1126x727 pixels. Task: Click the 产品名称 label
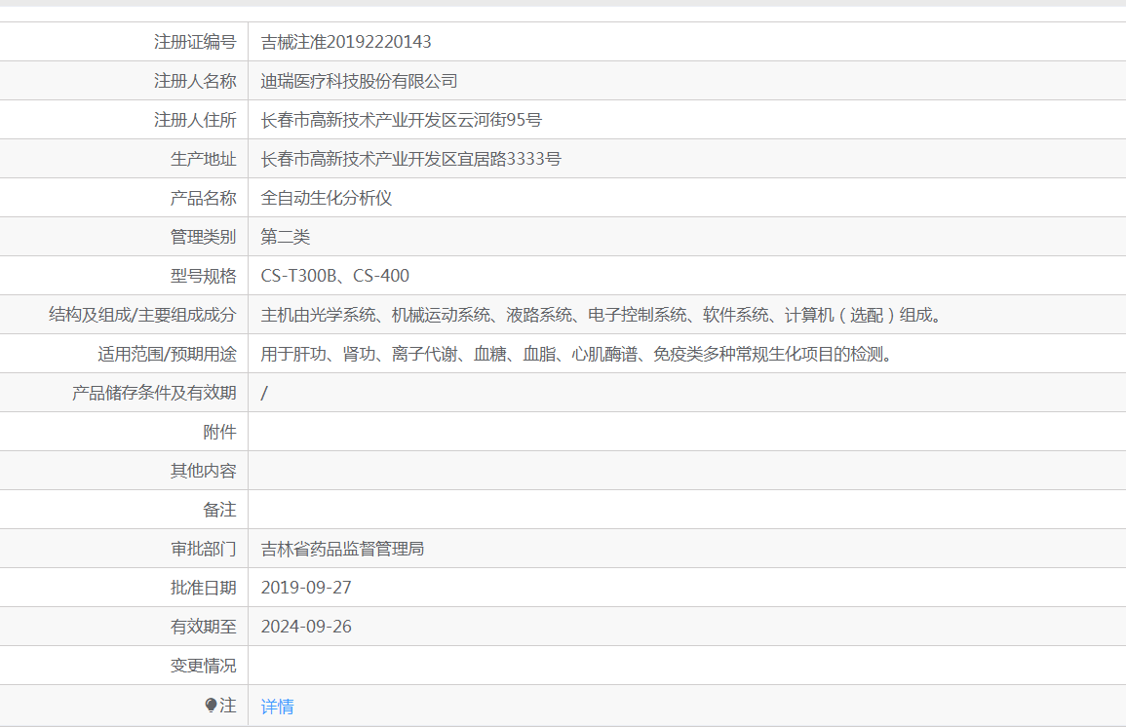pyautogui.click(x=203, y=198)
